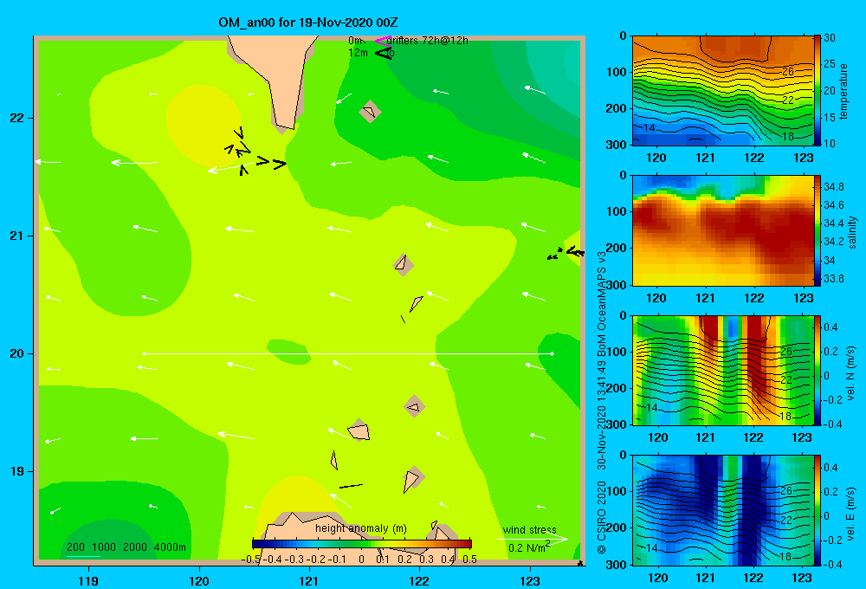Click the salinity colorbar
This screenshot has height=589, width=866.
[x=818, y=230]
